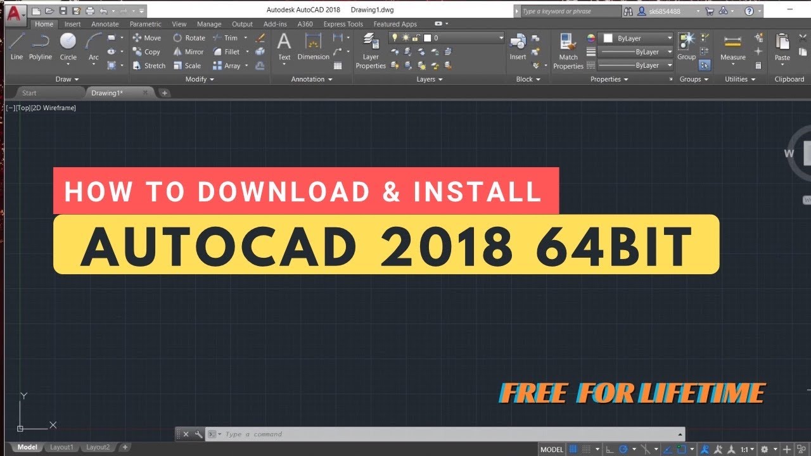Open the linetype ByLayer dropdown
The image size is (811, 456).
pyautogui.click(x=635, y=65)
